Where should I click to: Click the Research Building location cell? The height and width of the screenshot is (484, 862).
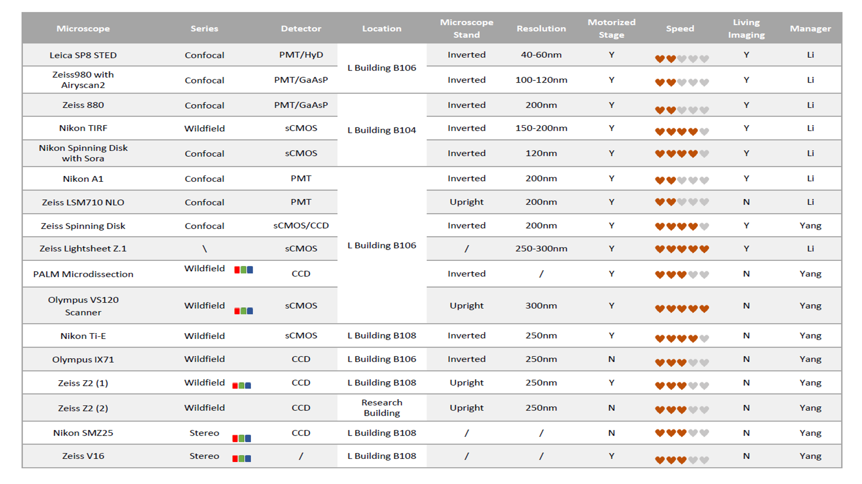click(x=382, y=408)
